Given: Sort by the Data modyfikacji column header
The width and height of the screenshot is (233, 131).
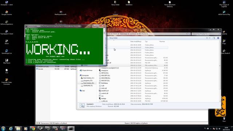Looking at the screenshot, I should (136, 41).
